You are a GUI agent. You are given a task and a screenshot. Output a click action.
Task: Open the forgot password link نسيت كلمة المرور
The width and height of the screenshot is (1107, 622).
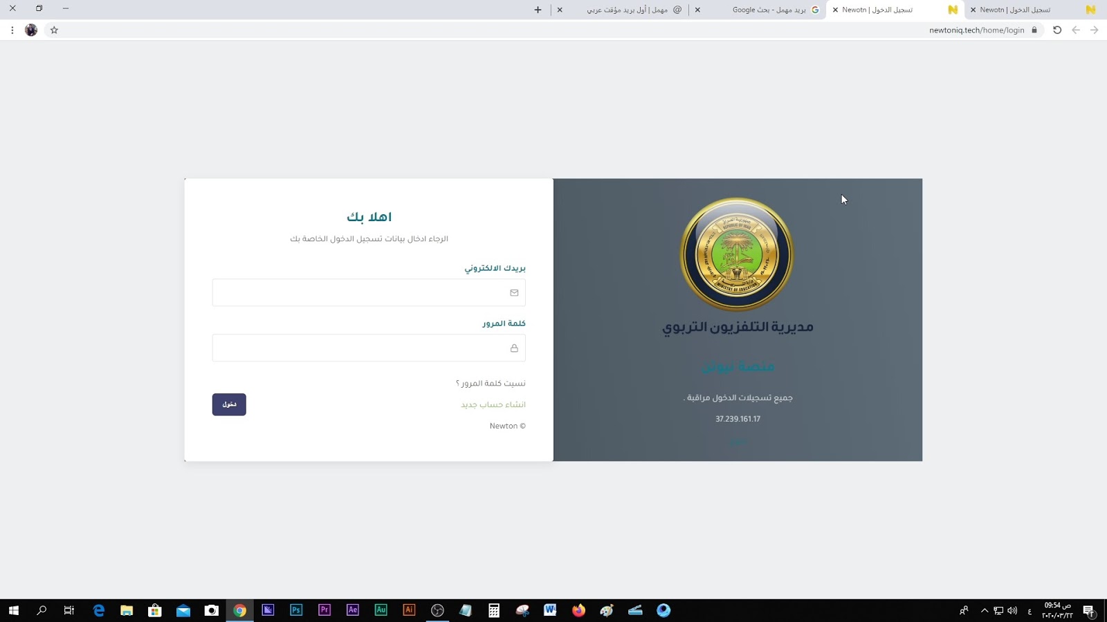(491, 383)
